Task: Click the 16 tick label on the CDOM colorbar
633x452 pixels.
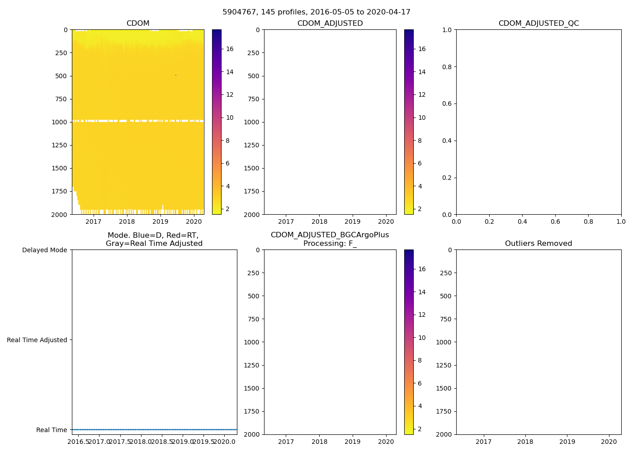Action: [230, 49]
